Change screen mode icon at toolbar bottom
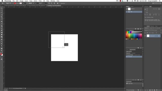Viewport: 162px width, 91px height. click(2, 59)
